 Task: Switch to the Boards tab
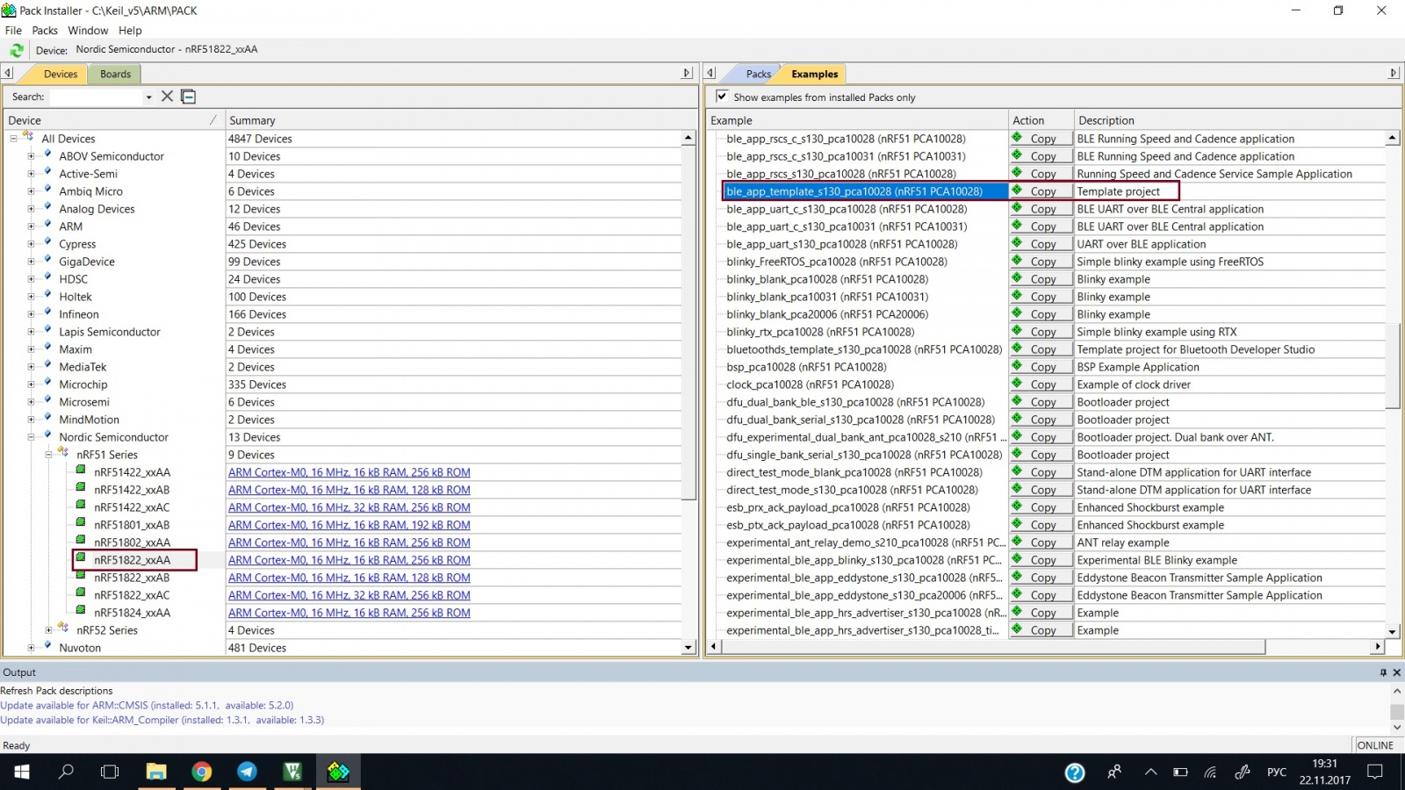click(x=115, y=74)
